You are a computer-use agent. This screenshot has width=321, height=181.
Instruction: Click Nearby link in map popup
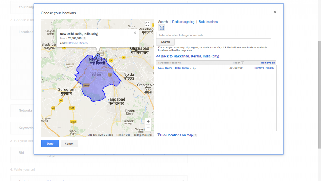[x=84, y=43]
